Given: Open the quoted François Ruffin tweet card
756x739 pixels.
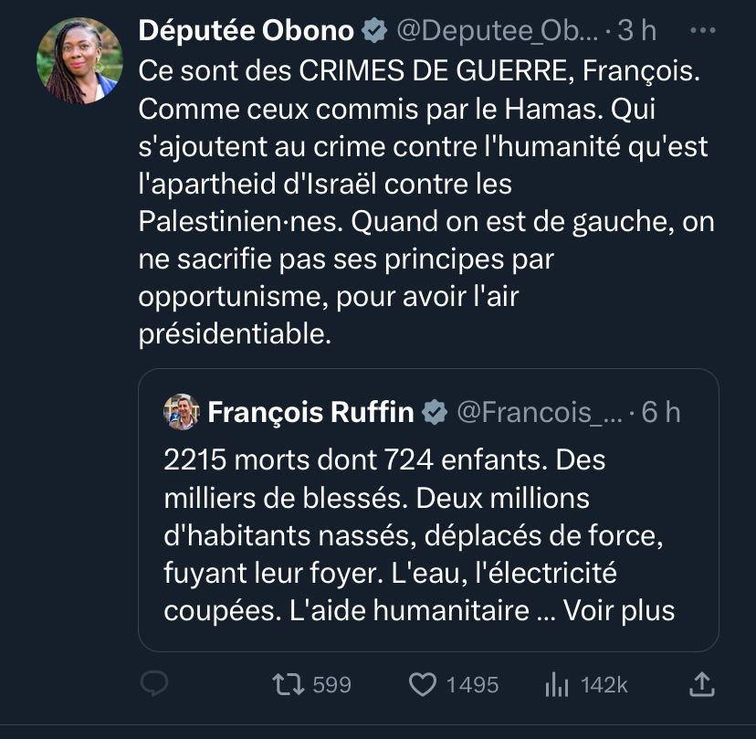Looking at the screenshot, I should coord(429,512).
